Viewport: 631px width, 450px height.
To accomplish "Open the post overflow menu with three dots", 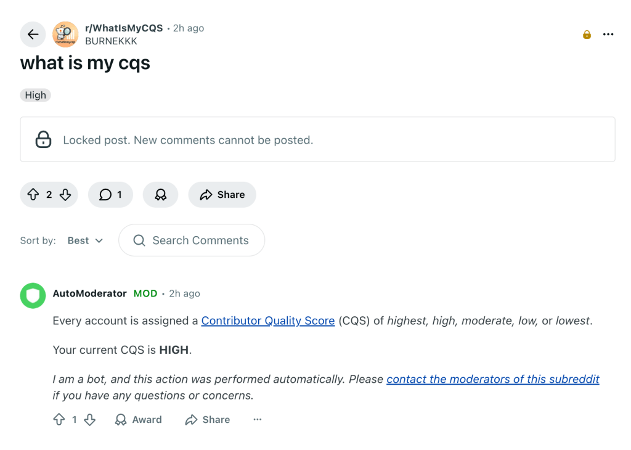I will click(608, 35).
